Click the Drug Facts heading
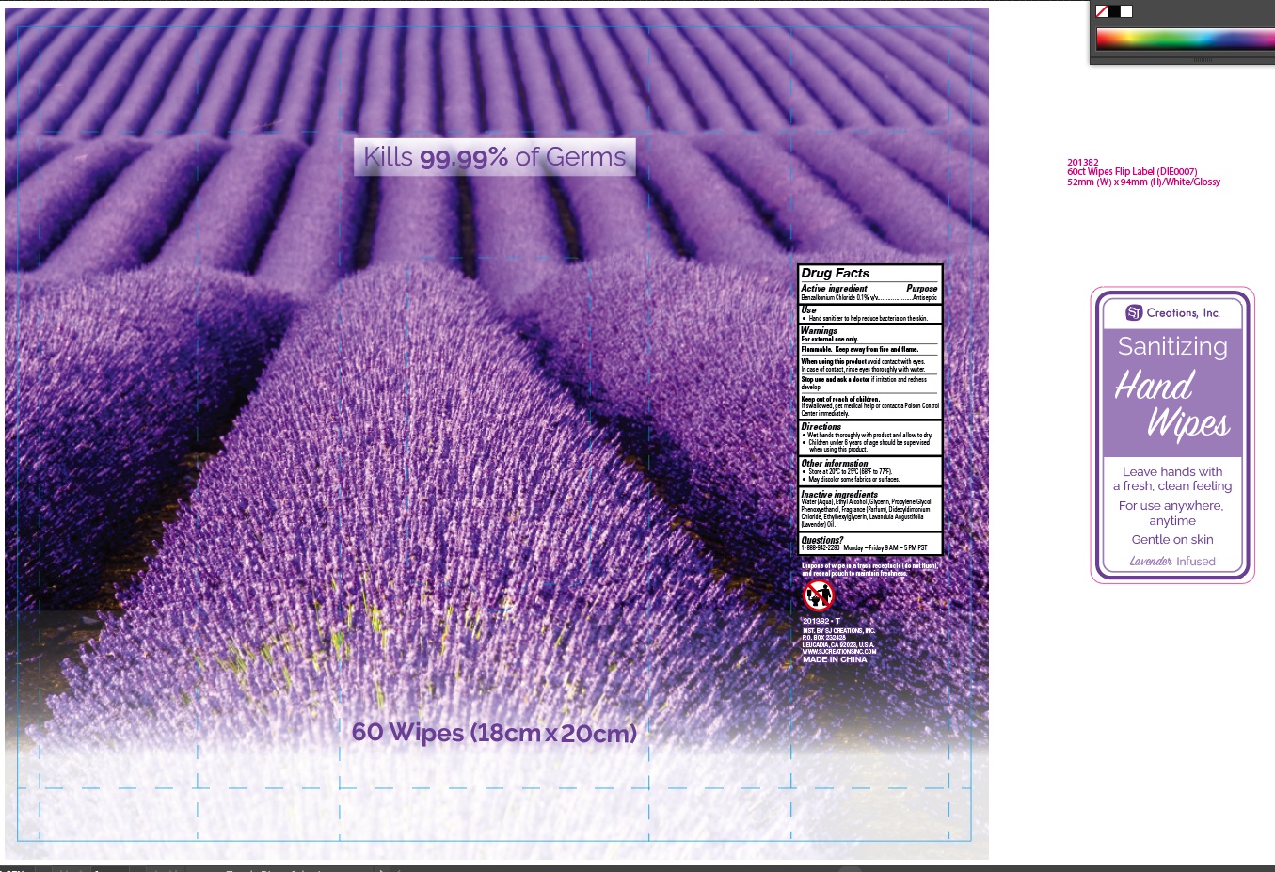Screen dimensions: 1275x872 click(836, 273)
